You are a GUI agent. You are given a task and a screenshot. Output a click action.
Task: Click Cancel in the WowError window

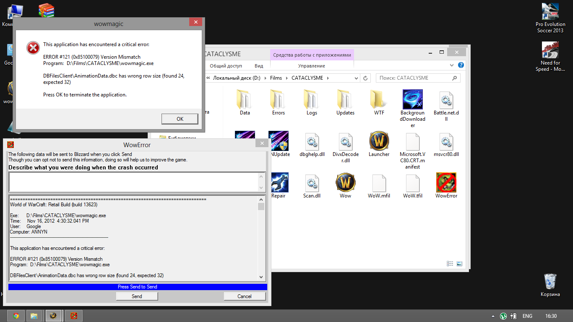(245, 296)
